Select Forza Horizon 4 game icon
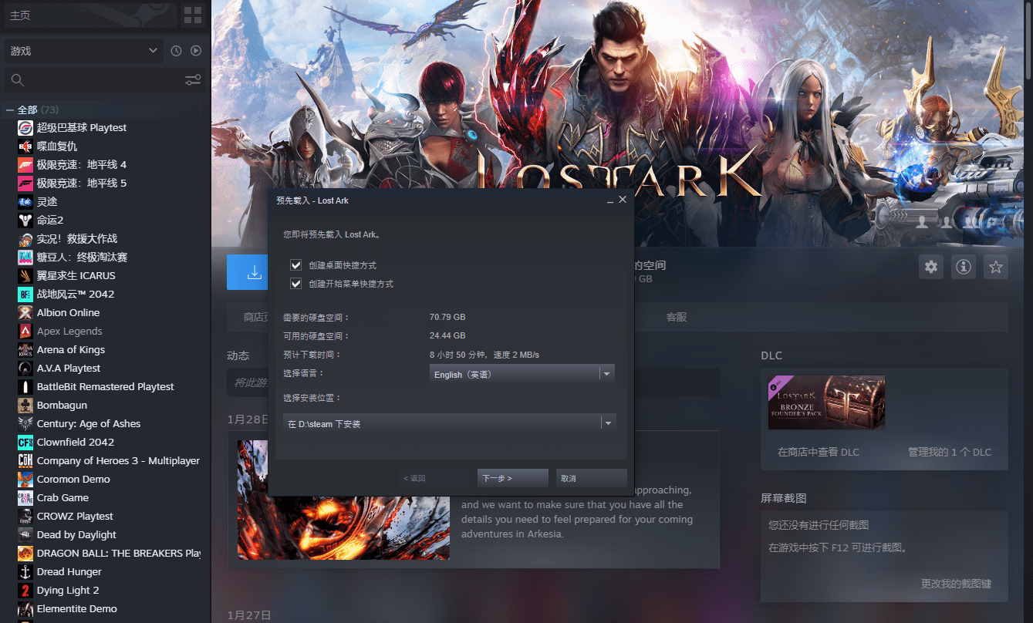This screenshot has height=623, width=1033. coord(25,165)
